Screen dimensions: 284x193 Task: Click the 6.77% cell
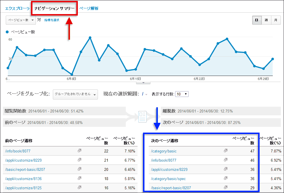[130, 160]
